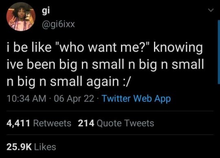Click the tweet text body
Image resolution: width=220 pixels, height=158 pixels.
coord(105,65)
